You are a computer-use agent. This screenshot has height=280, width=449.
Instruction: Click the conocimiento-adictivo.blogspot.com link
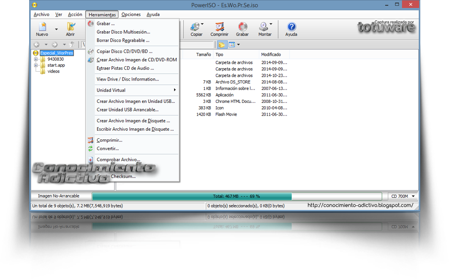(x=360, y=205)
